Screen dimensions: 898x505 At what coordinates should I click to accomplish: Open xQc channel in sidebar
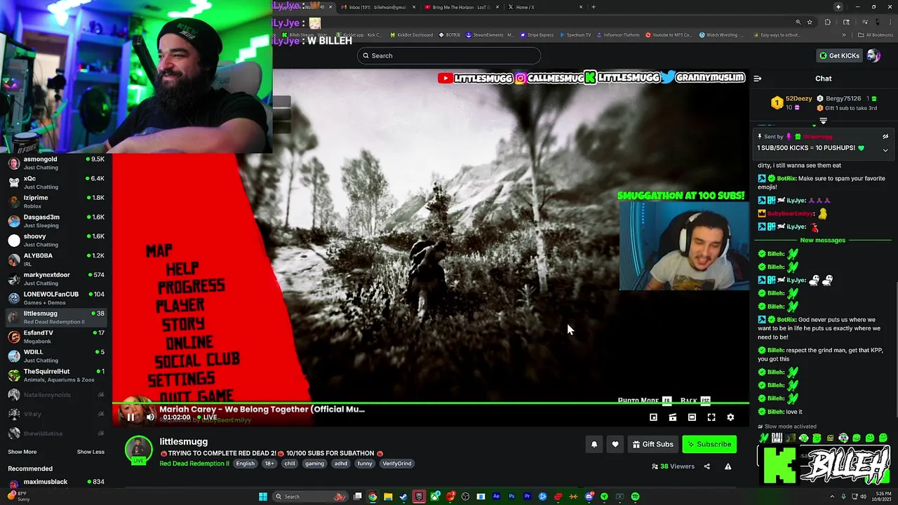56,182
